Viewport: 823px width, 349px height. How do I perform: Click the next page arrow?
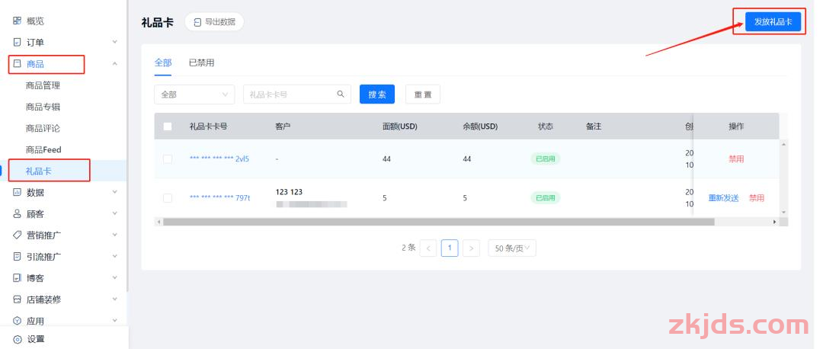click(472, 248)
